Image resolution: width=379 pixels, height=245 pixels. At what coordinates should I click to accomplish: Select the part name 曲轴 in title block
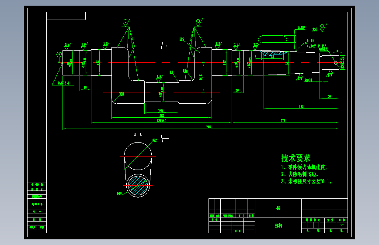click(x=278, y=225)
